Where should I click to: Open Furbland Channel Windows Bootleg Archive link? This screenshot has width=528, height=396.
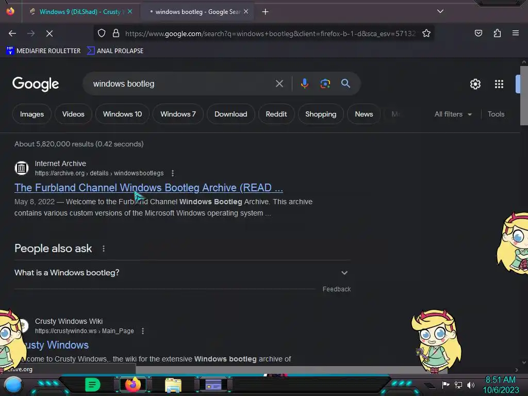148,188
